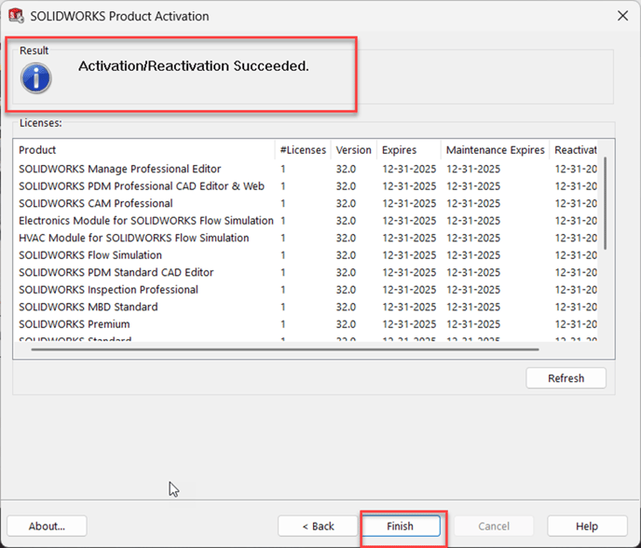Click the blue information icon
The width and height of the screenshot is (641, 548).
point(36,78)
